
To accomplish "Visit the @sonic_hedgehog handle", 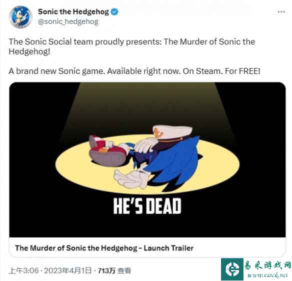I will (68, 21).
